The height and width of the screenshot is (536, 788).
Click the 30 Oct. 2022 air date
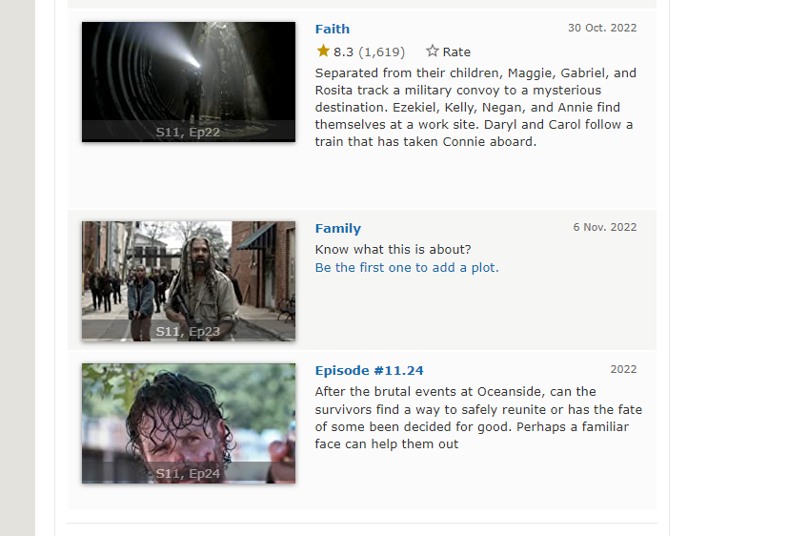[x=602, y=29]
